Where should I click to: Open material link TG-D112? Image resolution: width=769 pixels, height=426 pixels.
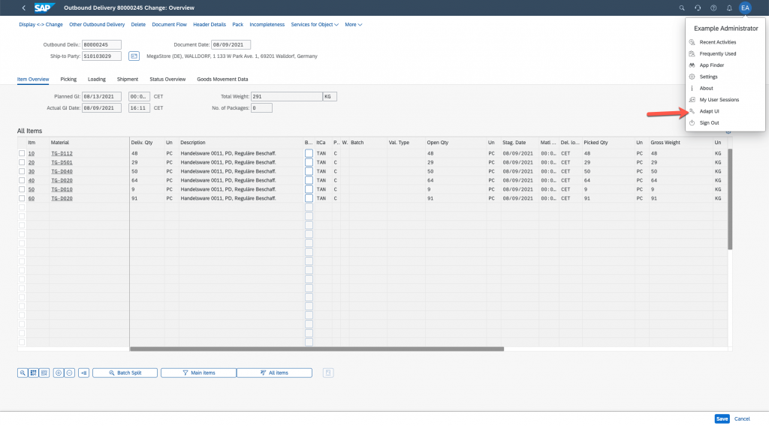[x=62, y=153]
